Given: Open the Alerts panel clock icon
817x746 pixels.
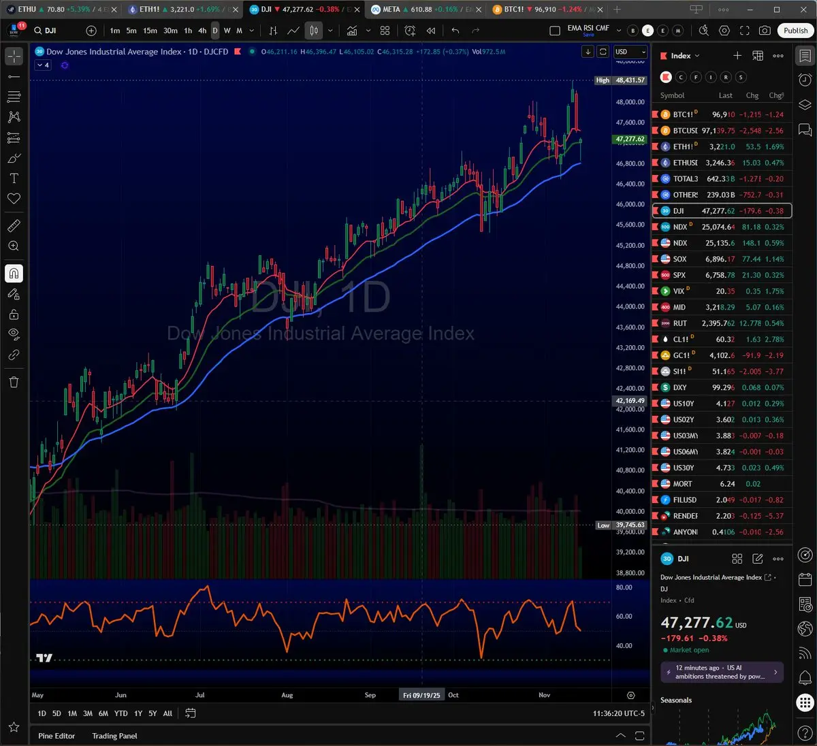Looking at the screenshot, I should point(805,80).
